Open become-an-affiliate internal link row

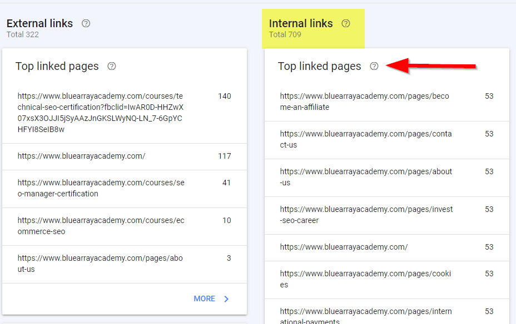coord(386,102)
